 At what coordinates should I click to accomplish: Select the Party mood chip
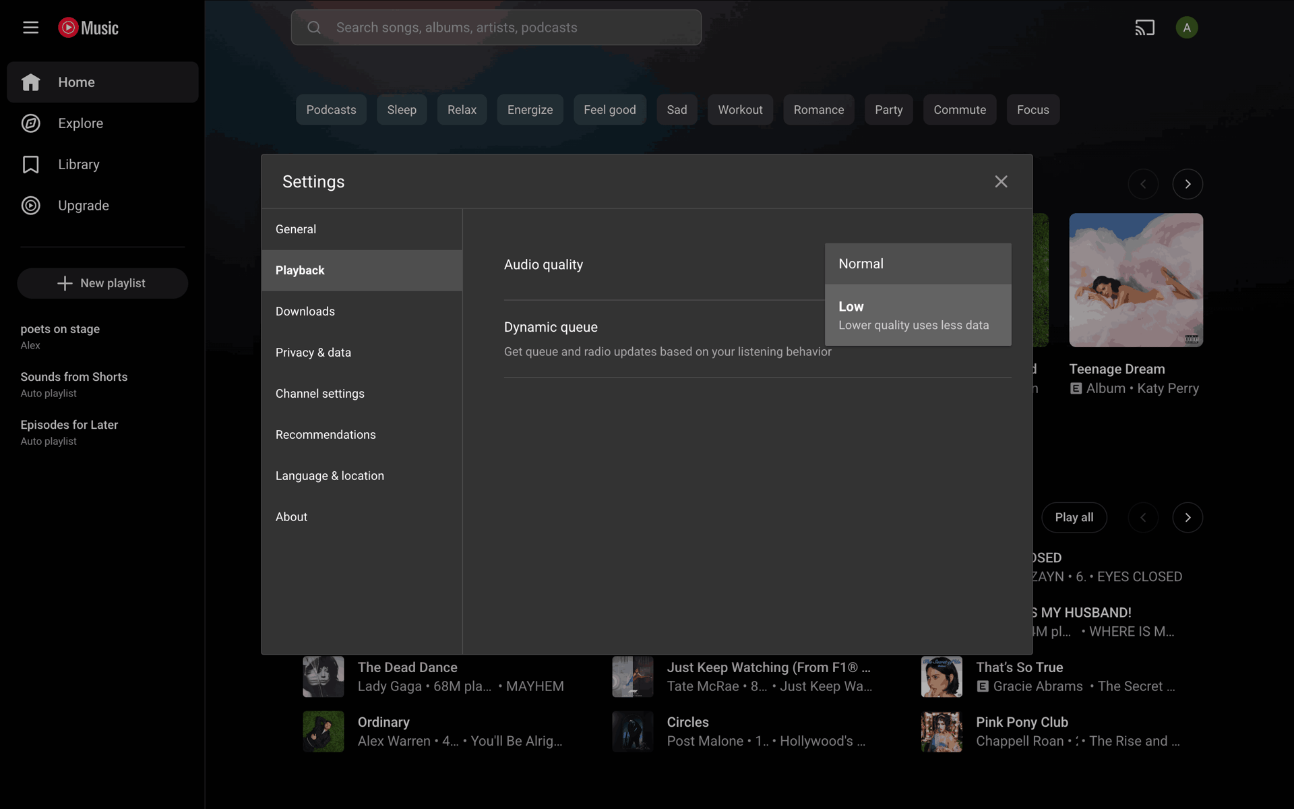coord(888,110)
